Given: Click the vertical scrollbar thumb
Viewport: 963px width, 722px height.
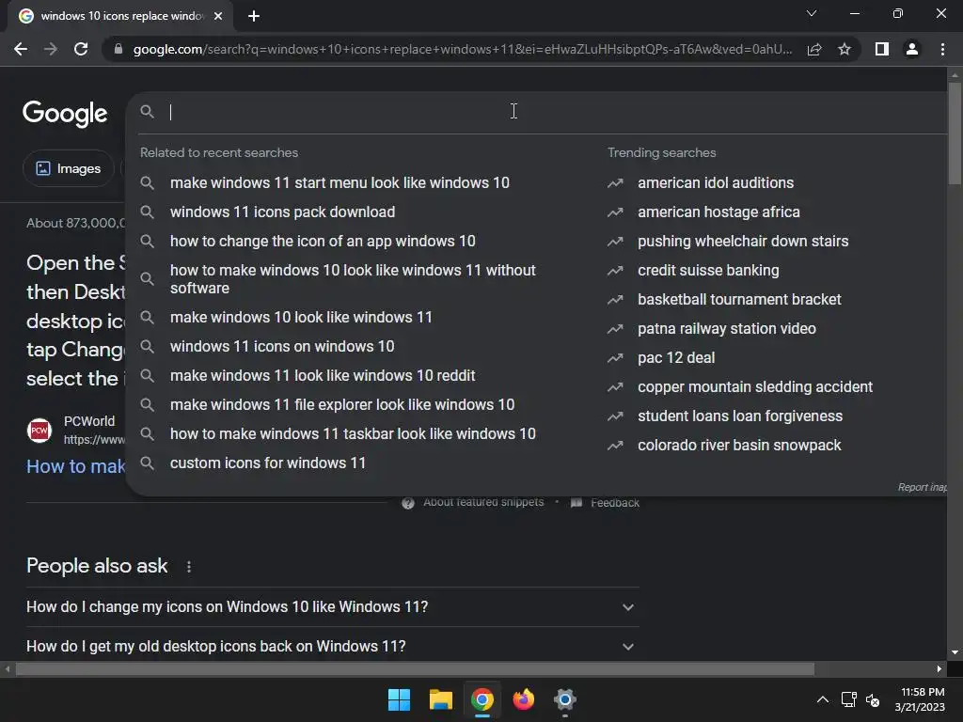Looking at the screenshot, I should point(955,132).
